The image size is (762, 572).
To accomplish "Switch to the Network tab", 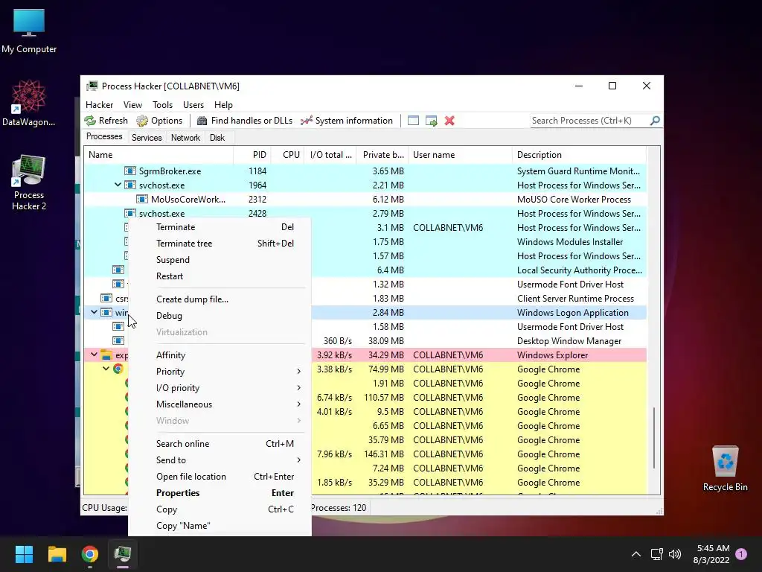I will pos(185,138).
